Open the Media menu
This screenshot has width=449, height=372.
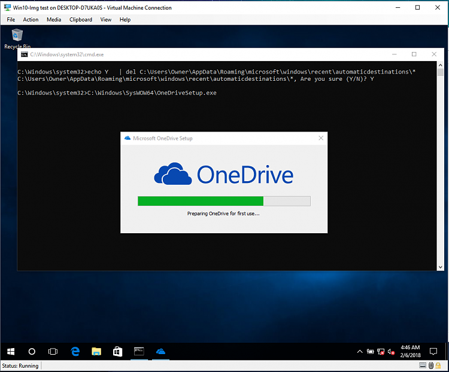54,20
